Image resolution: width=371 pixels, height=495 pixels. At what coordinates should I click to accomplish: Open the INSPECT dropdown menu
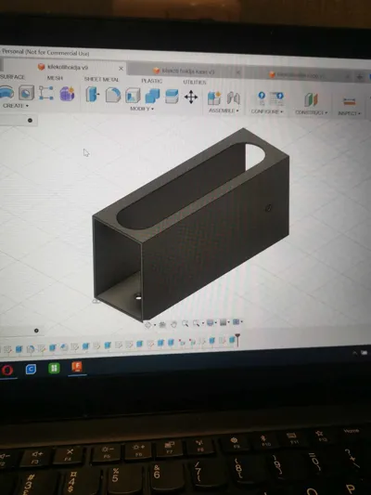tap(350, 113)
